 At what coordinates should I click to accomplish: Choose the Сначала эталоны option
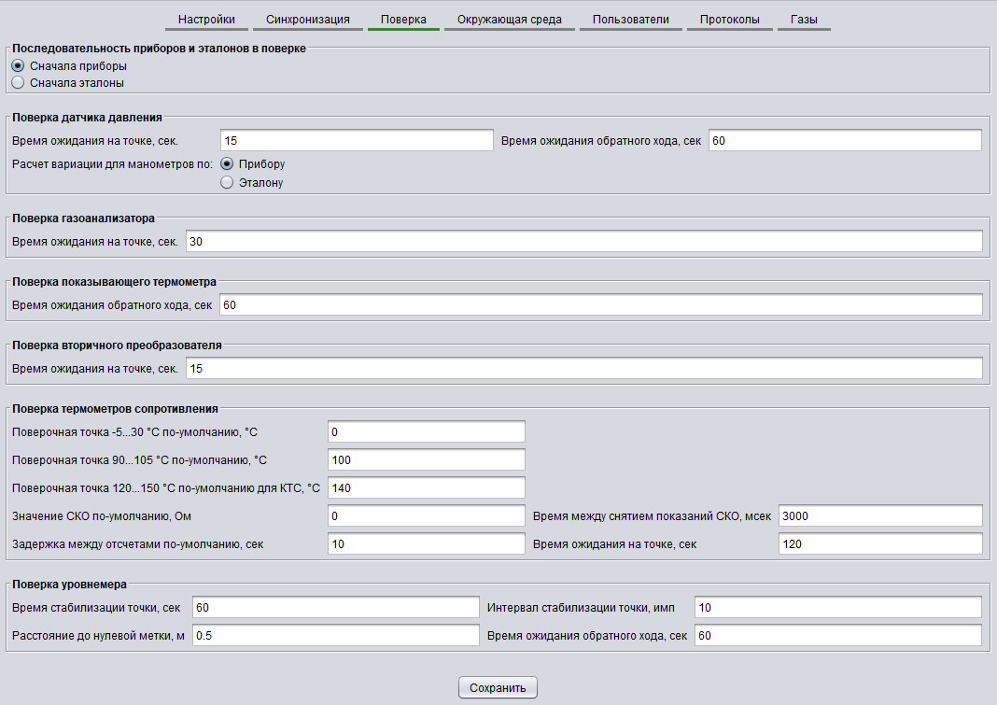[18, 82]
